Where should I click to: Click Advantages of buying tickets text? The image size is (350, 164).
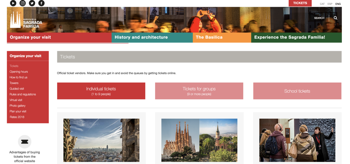[24, 157]
